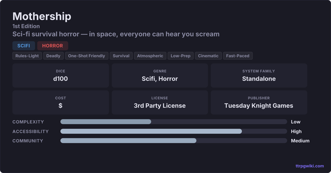331x173 pixels.
Task: Select the Fast-Paced tag
Action: click(238, 56)
